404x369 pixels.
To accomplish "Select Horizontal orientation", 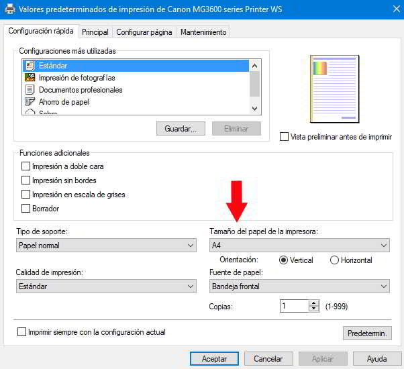I will [334, 260].
